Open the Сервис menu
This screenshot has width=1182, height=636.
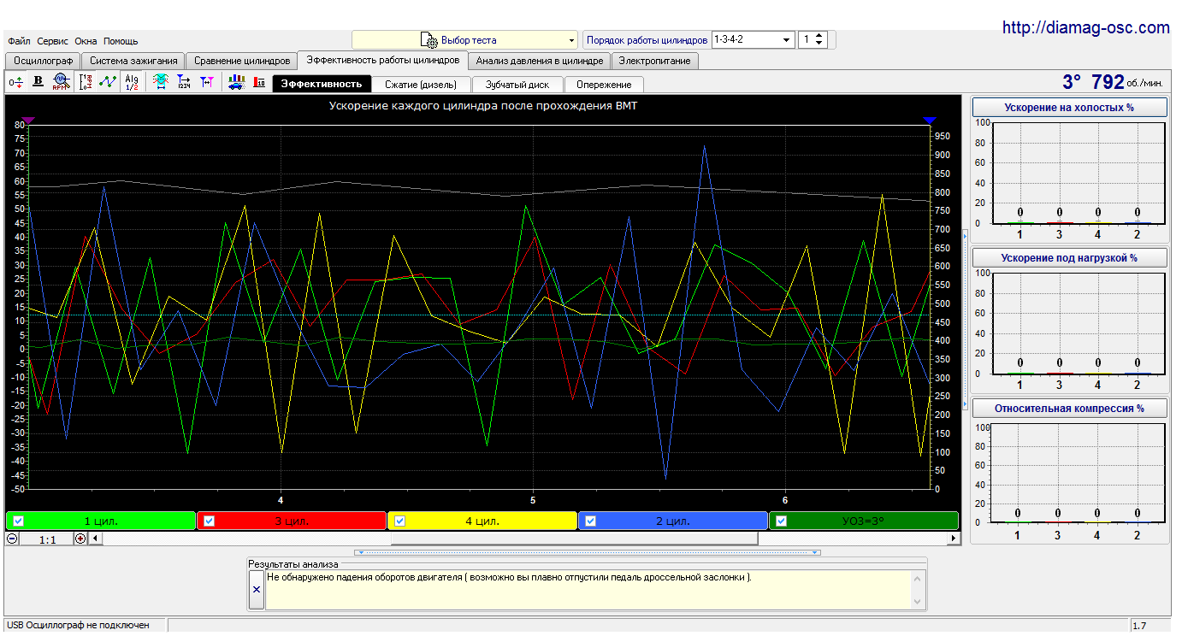pyautogui.click(x=53, y=41)
